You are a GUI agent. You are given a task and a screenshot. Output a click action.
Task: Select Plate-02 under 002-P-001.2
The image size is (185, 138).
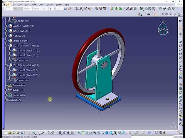27,70
